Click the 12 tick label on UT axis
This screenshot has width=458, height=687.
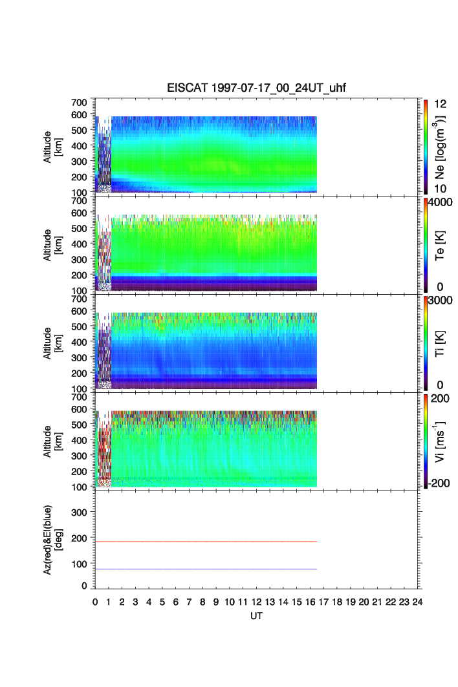coord(257,602)
